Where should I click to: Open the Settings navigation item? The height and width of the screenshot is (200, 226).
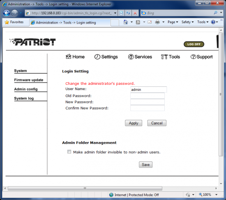(x=106, y=57)
